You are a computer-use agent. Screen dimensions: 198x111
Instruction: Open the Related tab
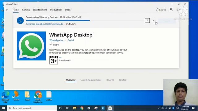[x=123, y=80]
